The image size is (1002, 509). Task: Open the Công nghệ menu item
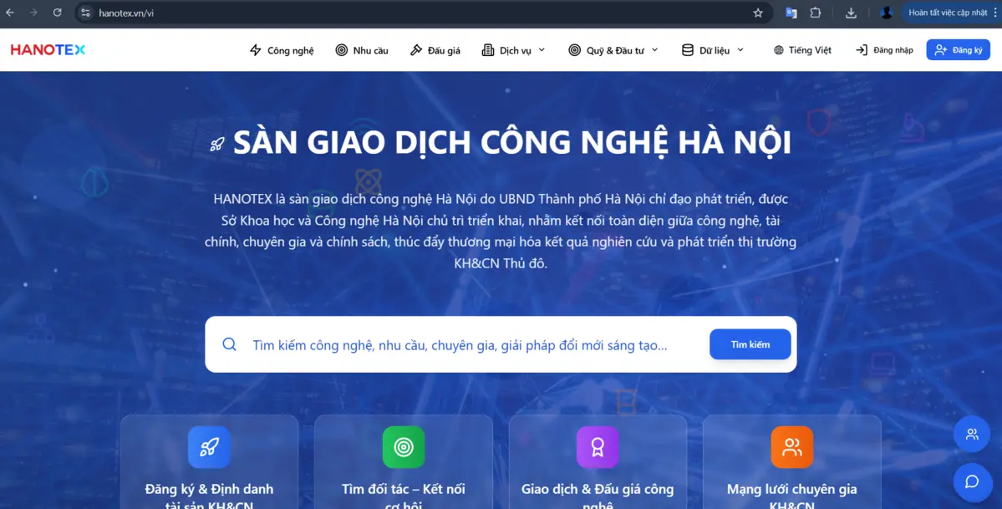coord(282,50)
